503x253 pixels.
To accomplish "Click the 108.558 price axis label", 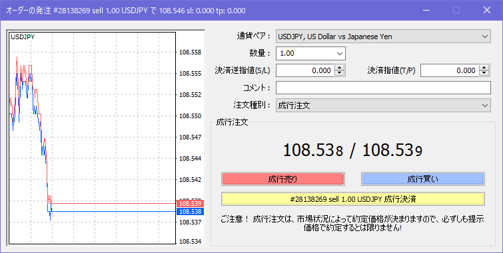I will pyautogui.click(x=191, y=52).
